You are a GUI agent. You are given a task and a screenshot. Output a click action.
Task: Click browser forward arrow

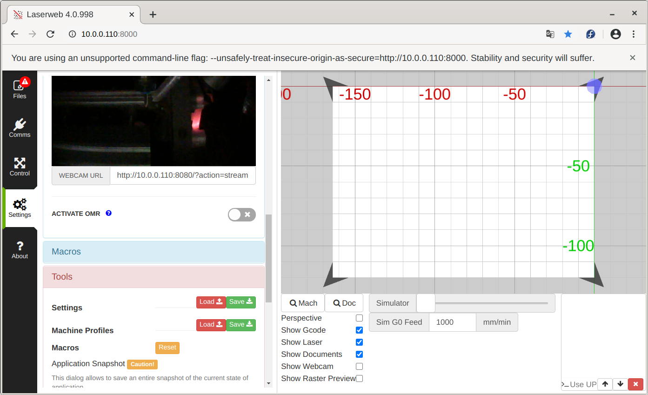pos(33,34)
